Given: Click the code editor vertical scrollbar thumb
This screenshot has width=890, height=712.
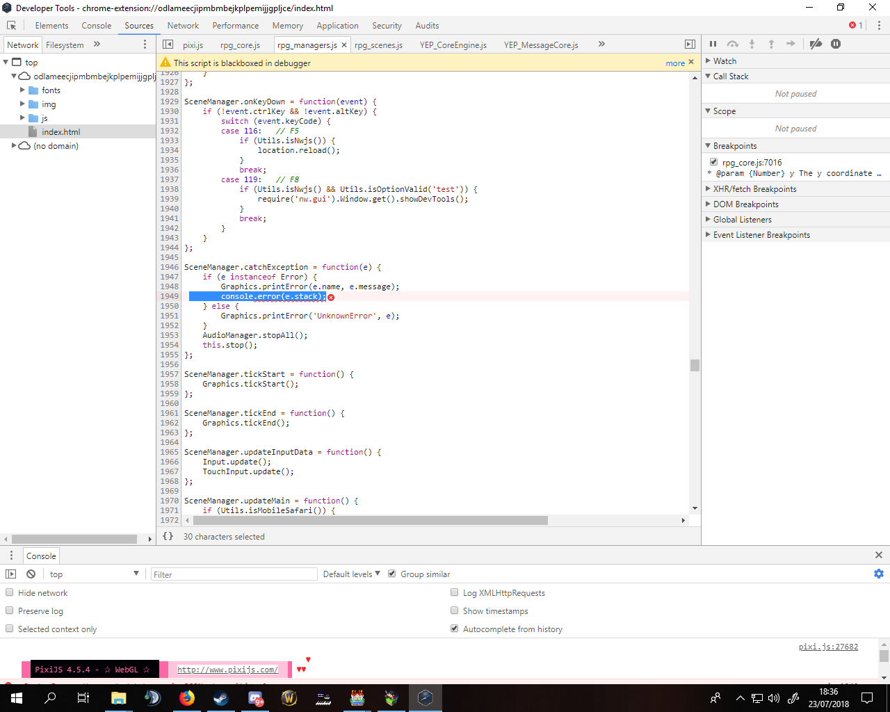Looking at the screenshot, I should pos(695,365).
